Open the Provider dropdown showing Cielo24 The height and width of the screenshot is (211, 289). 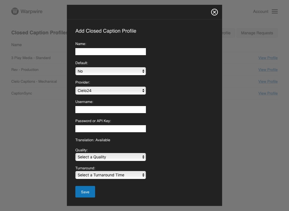tap(111, 91)
